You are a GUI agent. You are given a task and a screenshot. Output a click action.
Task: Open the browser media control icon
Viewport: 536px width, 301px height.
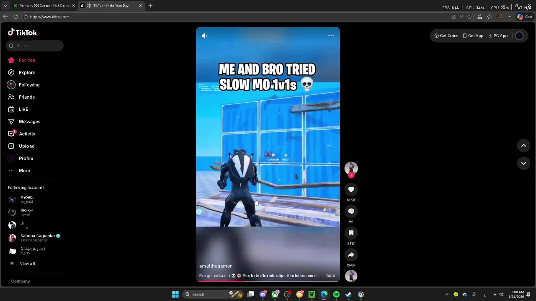479,17
